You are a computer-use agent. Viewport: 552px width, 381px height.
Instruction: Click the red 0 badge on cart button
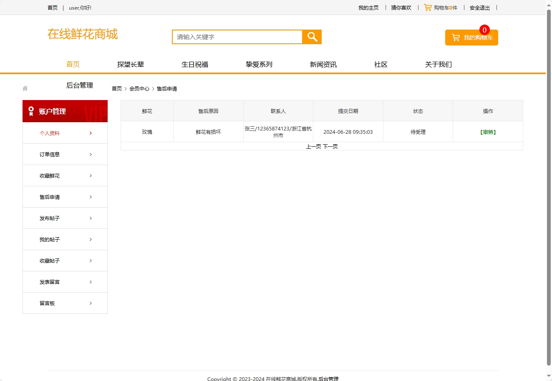484,30
